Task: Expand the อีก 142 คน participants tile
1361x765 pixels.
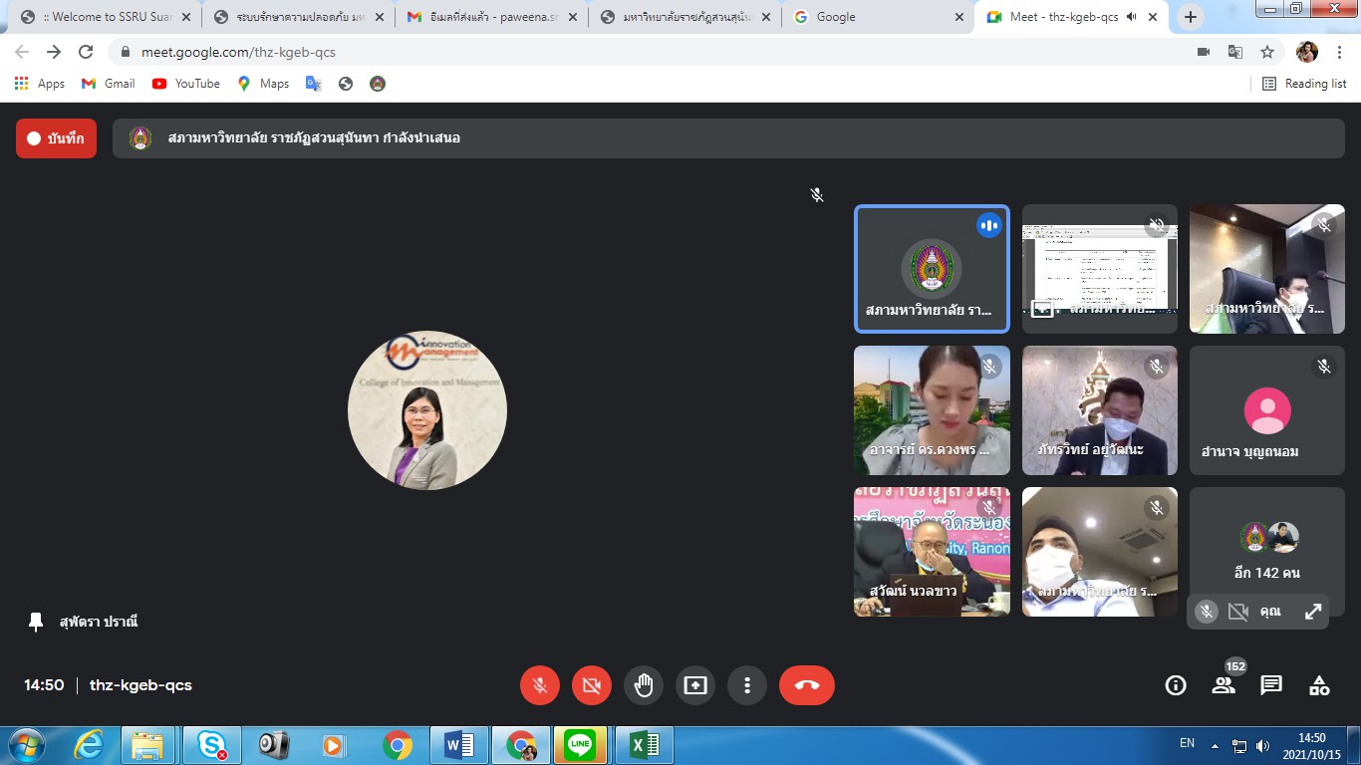Action: coord(1266,551)
